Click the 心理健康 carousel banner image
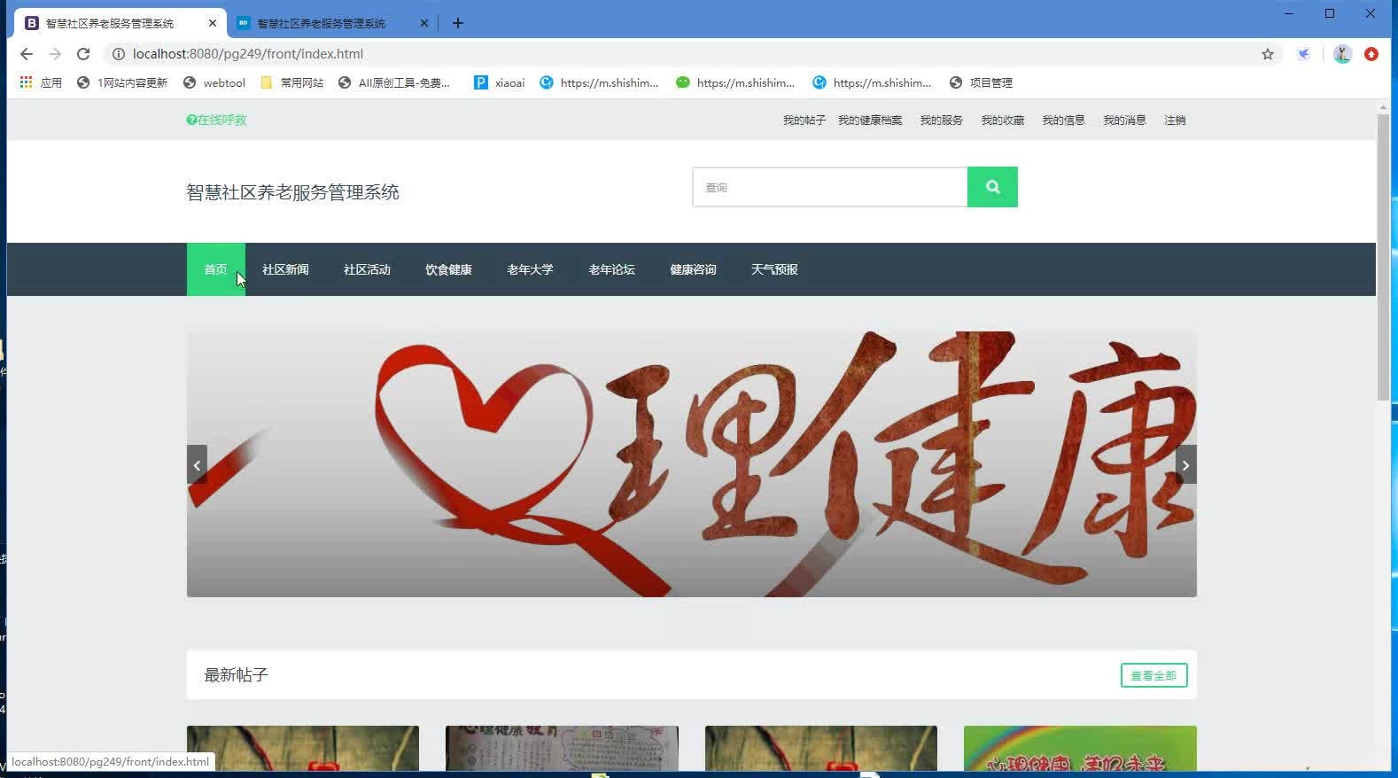Viewport: 1398px width, 778px height. 691,464
